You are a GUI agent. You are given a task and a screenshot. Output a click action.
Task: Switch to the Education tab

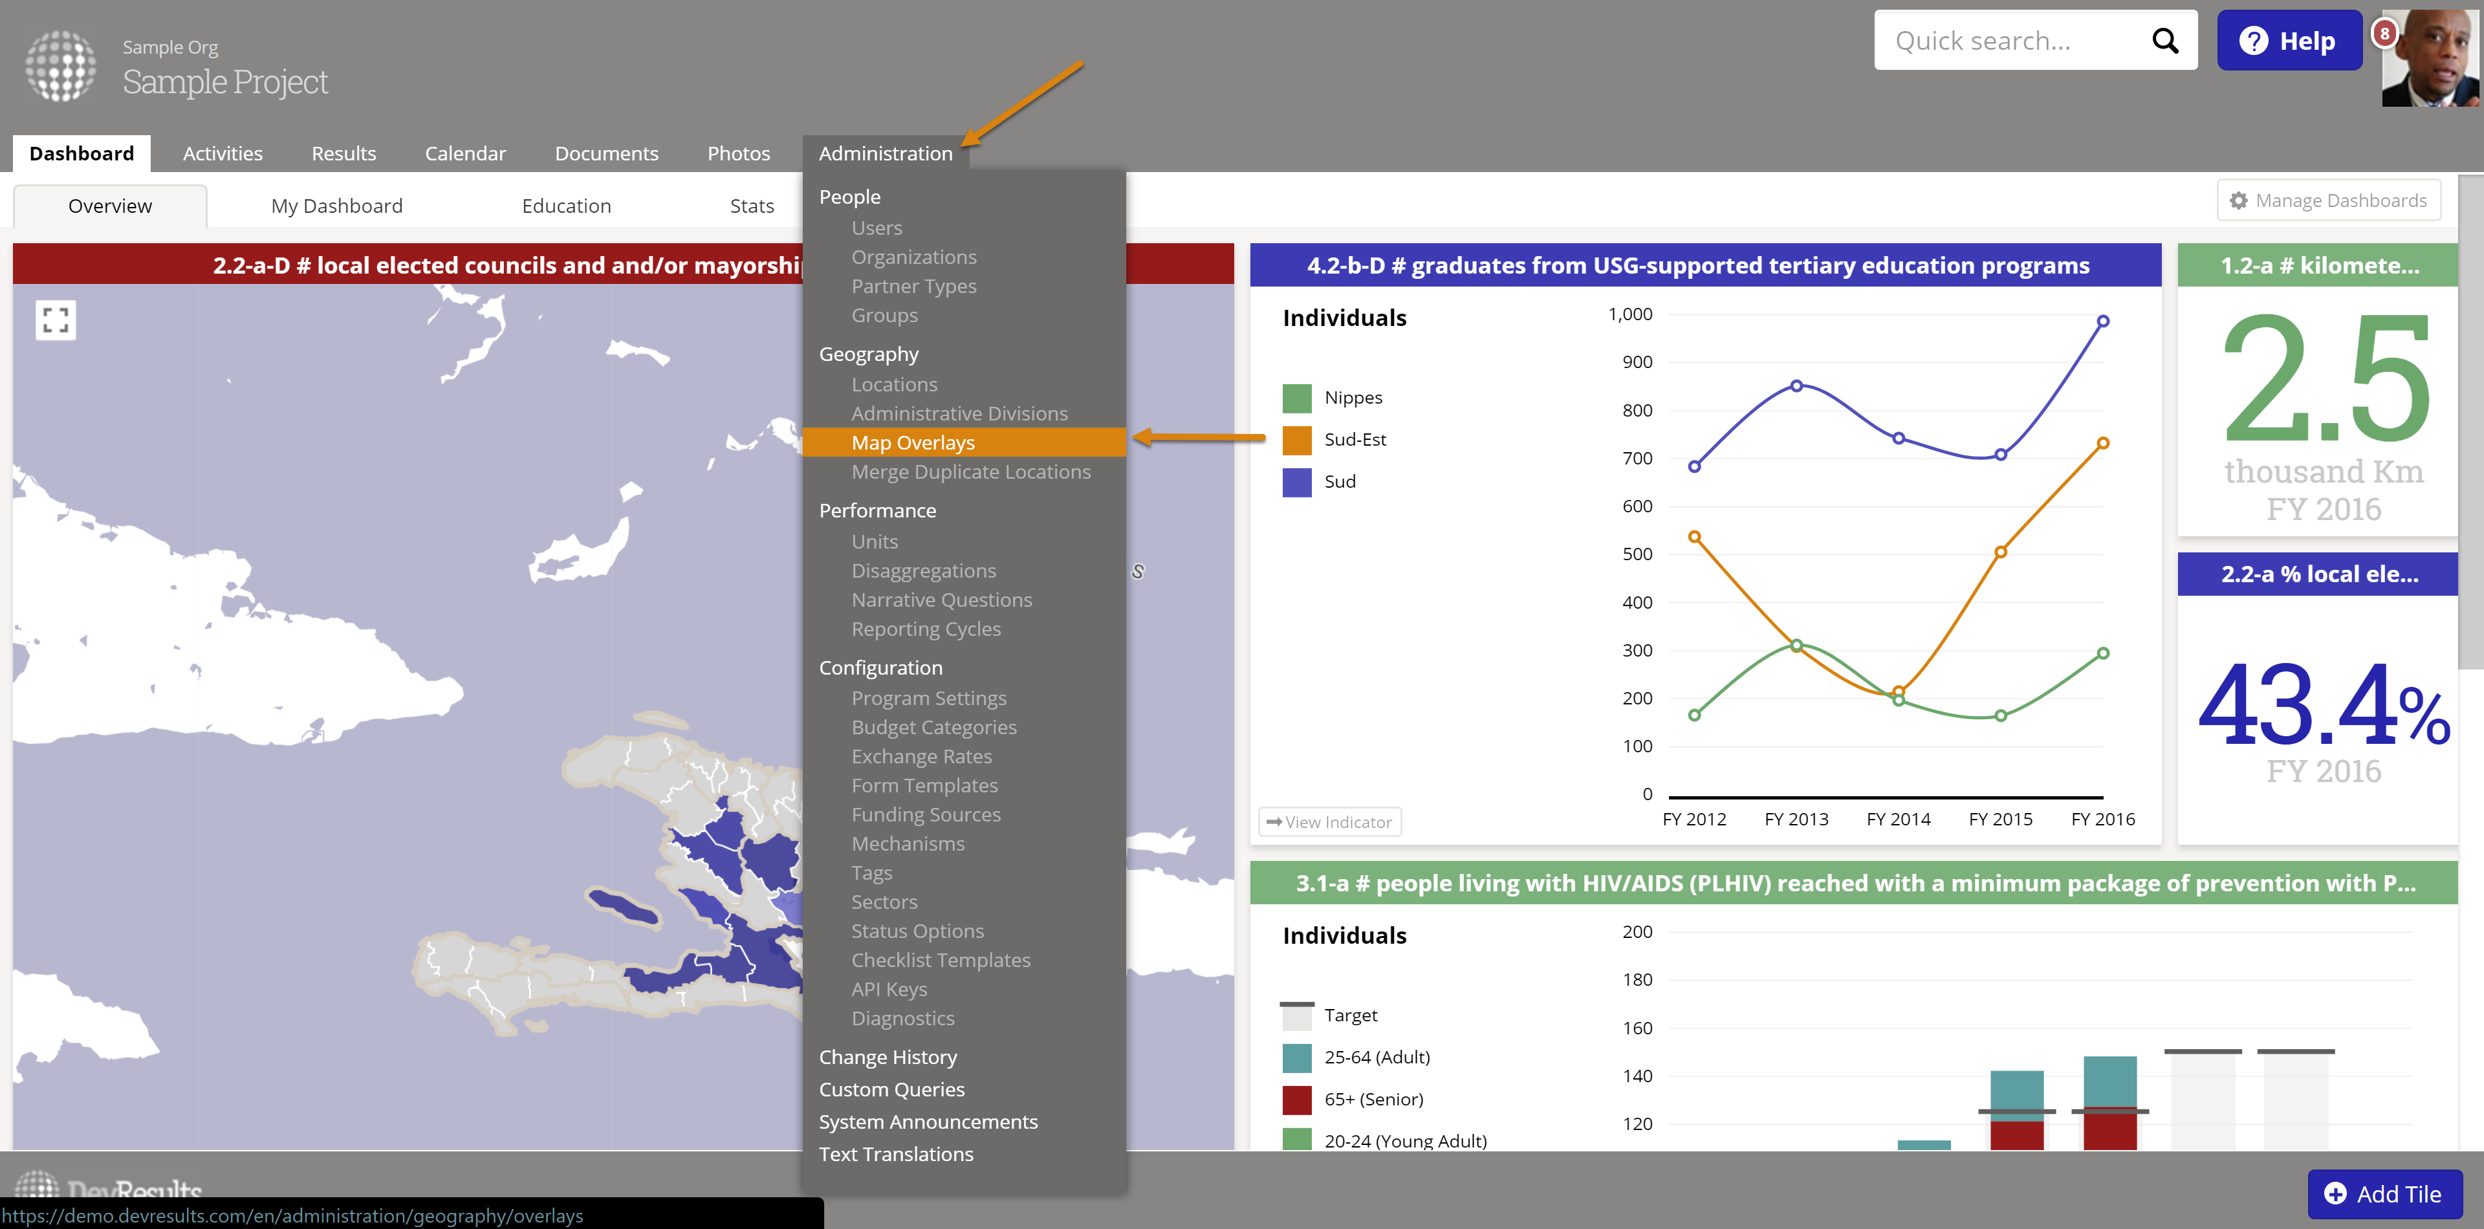[x=566, y=205]
